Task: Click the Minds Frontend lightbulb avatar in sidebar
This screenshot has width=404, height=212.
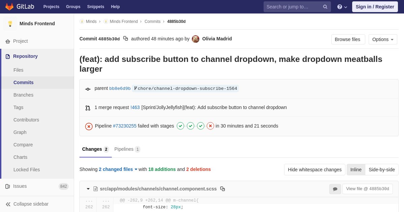Action: 10,24
